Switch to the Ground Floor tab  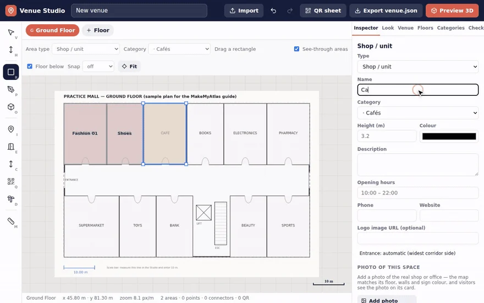click(x=52, y=30)
